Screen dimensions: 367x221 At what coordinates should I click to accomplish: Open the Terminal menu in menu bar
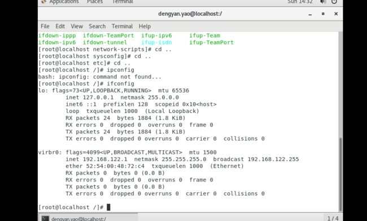pyautogui.click(x=122, y=26)
